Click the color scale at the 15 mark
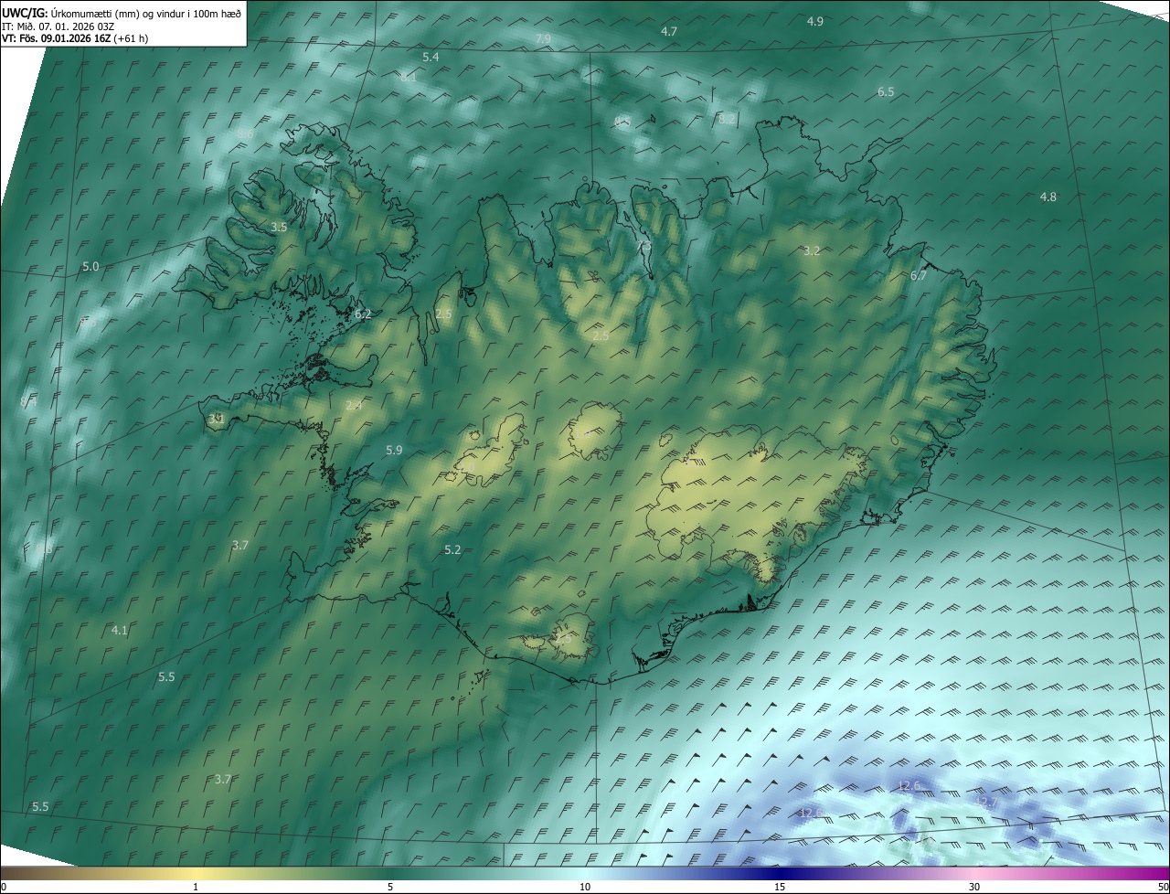Viewport: 1170px width, 894px height. pos(780,887)
